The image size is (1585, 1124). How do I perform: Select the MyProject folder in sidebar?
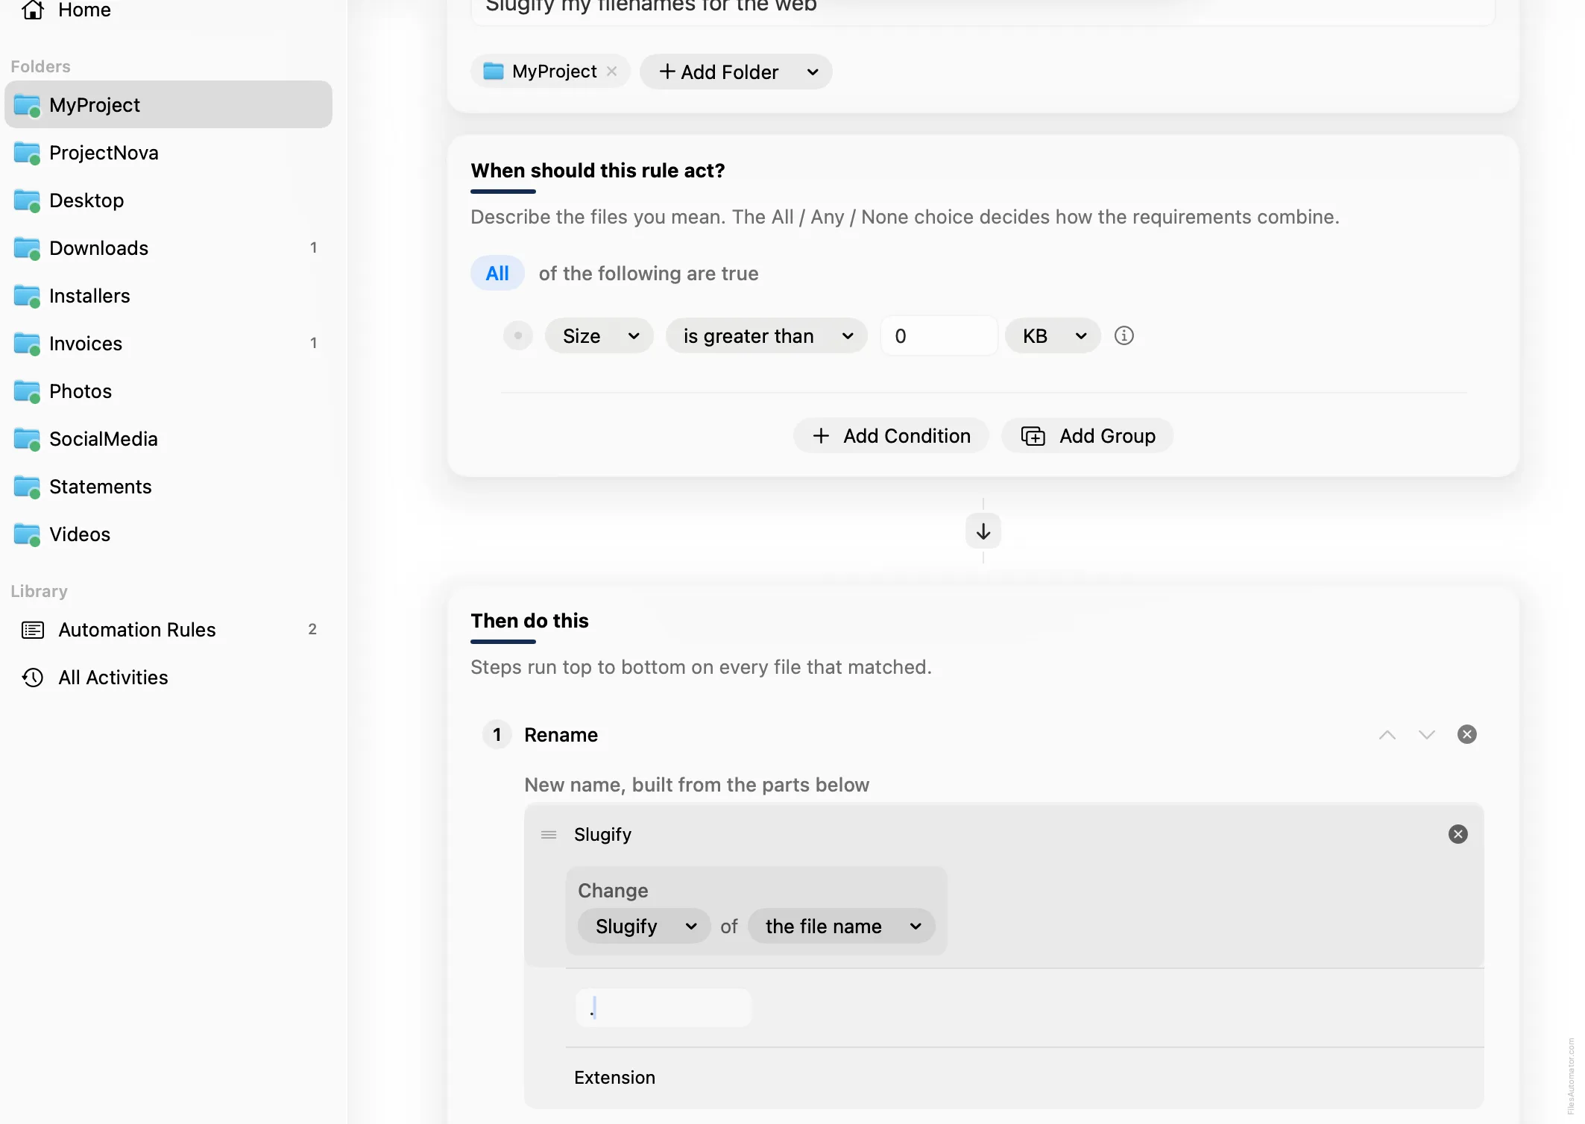[x=168, y=104]
